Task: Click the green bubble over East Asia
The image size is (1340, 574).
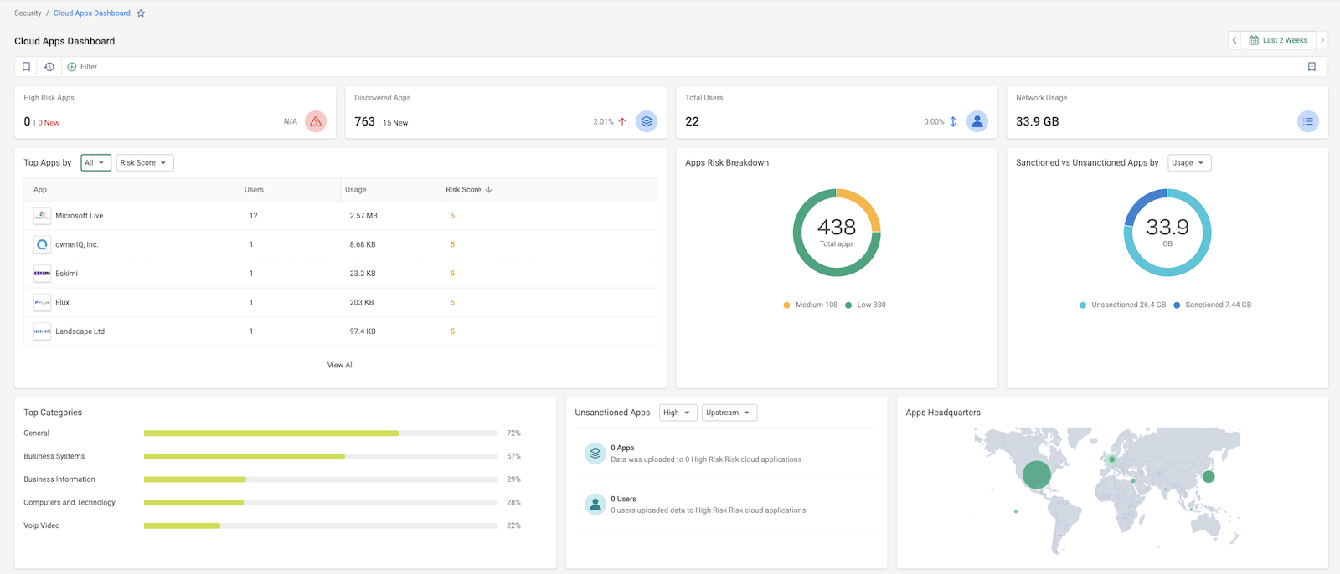Action: click(1209, 476)
